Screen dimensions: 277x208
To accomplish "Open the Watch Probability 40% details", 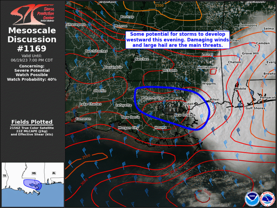I will [x=32, y=79].
